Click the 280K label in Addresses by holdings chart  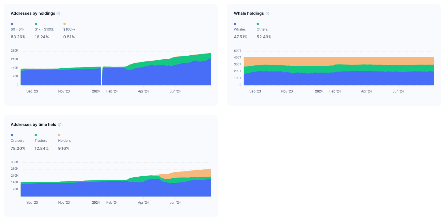pos(14,51)
